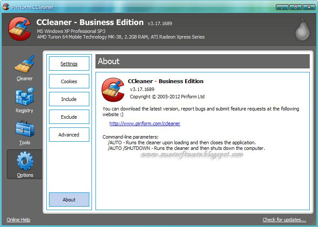Image resolution: width=318 pixels, height=227 pixels.
Task: Click the Copyright 2005-2012 Piriform Ltd text
Action: [x=167, y=97]
